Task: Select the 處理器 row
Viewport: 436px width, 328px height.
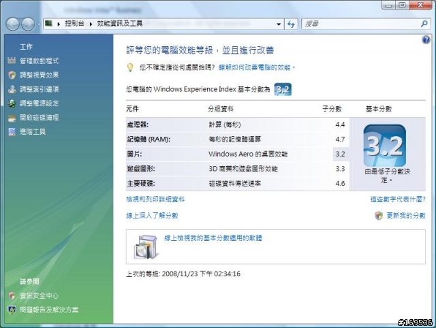Action: point(238,125)
